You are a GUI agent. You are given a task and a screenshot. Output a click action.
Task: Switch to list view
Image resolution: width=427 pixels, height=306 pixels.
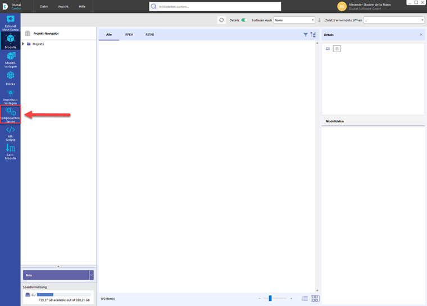coord(305,299)
